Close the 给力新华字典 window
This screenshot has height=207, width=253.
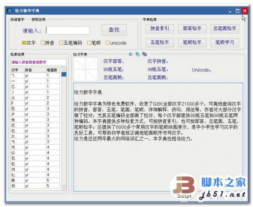(245, 11)
